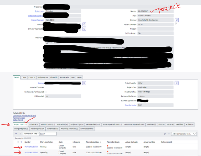Click the list personalize gear icon

[165, 134]
